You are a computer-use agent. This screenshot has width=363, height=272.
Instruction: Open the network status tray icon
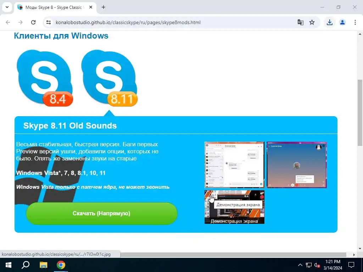(x=309, y=265)
